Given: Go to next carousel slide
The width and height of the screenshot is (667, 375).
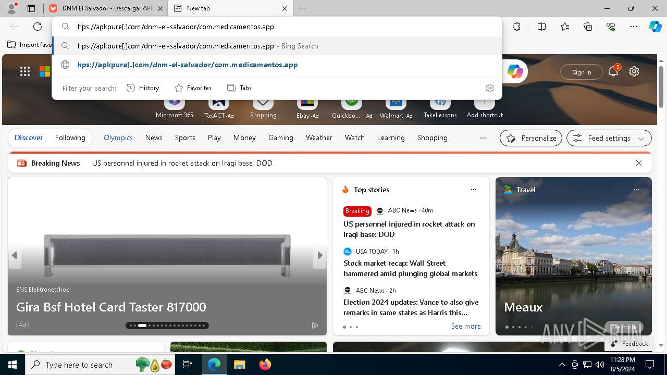Looking at the screenshot, I should click(x=320, y=255).
